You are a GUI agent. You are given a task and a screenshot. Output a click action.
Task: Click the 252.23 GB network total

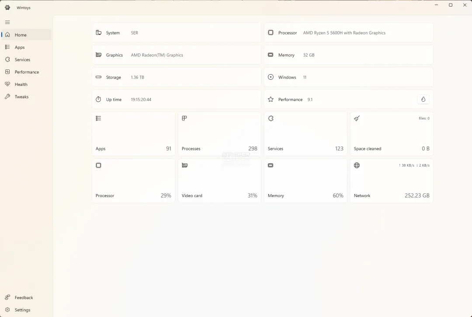pyautogui.click(x=417, y=195)
